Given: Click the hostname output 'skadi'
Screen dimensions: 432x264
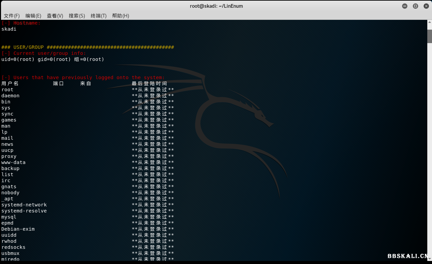Looking at the screenshot, I should coord(9,29).
